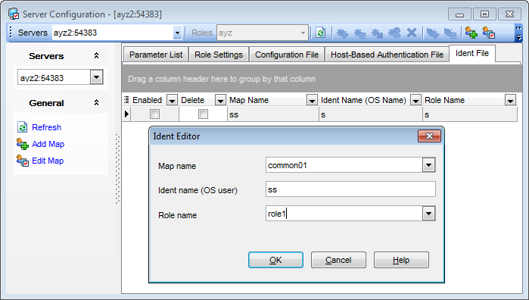Click the sidebar splitter dotted handle
This screenshot has height=300, width=529.
(118, 169)
